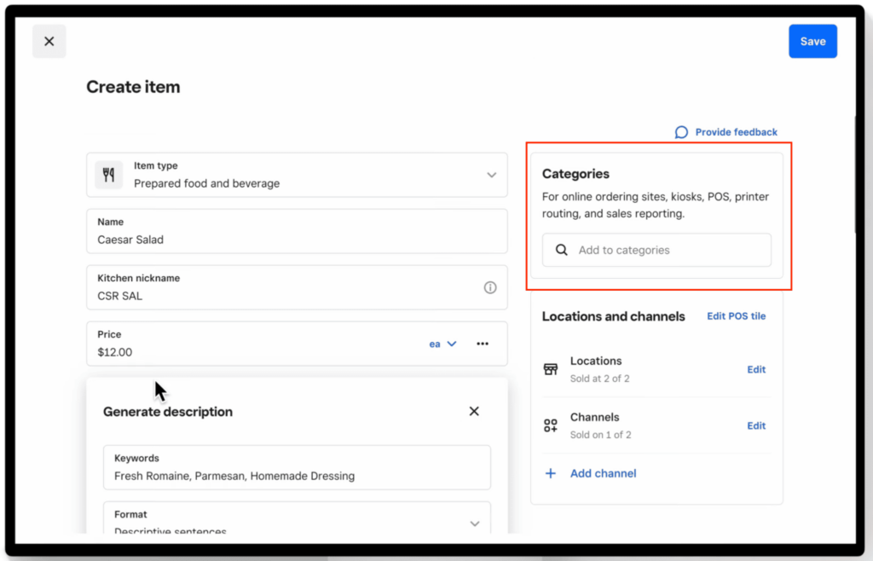The height and width of the screenshot is (561, 873).
Task: Close the Generate description panel
Action: coord(474,411)
